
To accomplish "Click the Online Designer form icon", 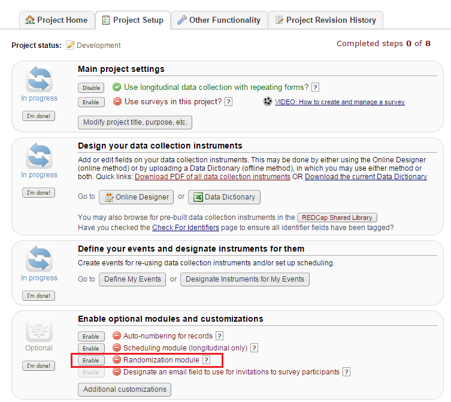I will [x=109, y=197].
